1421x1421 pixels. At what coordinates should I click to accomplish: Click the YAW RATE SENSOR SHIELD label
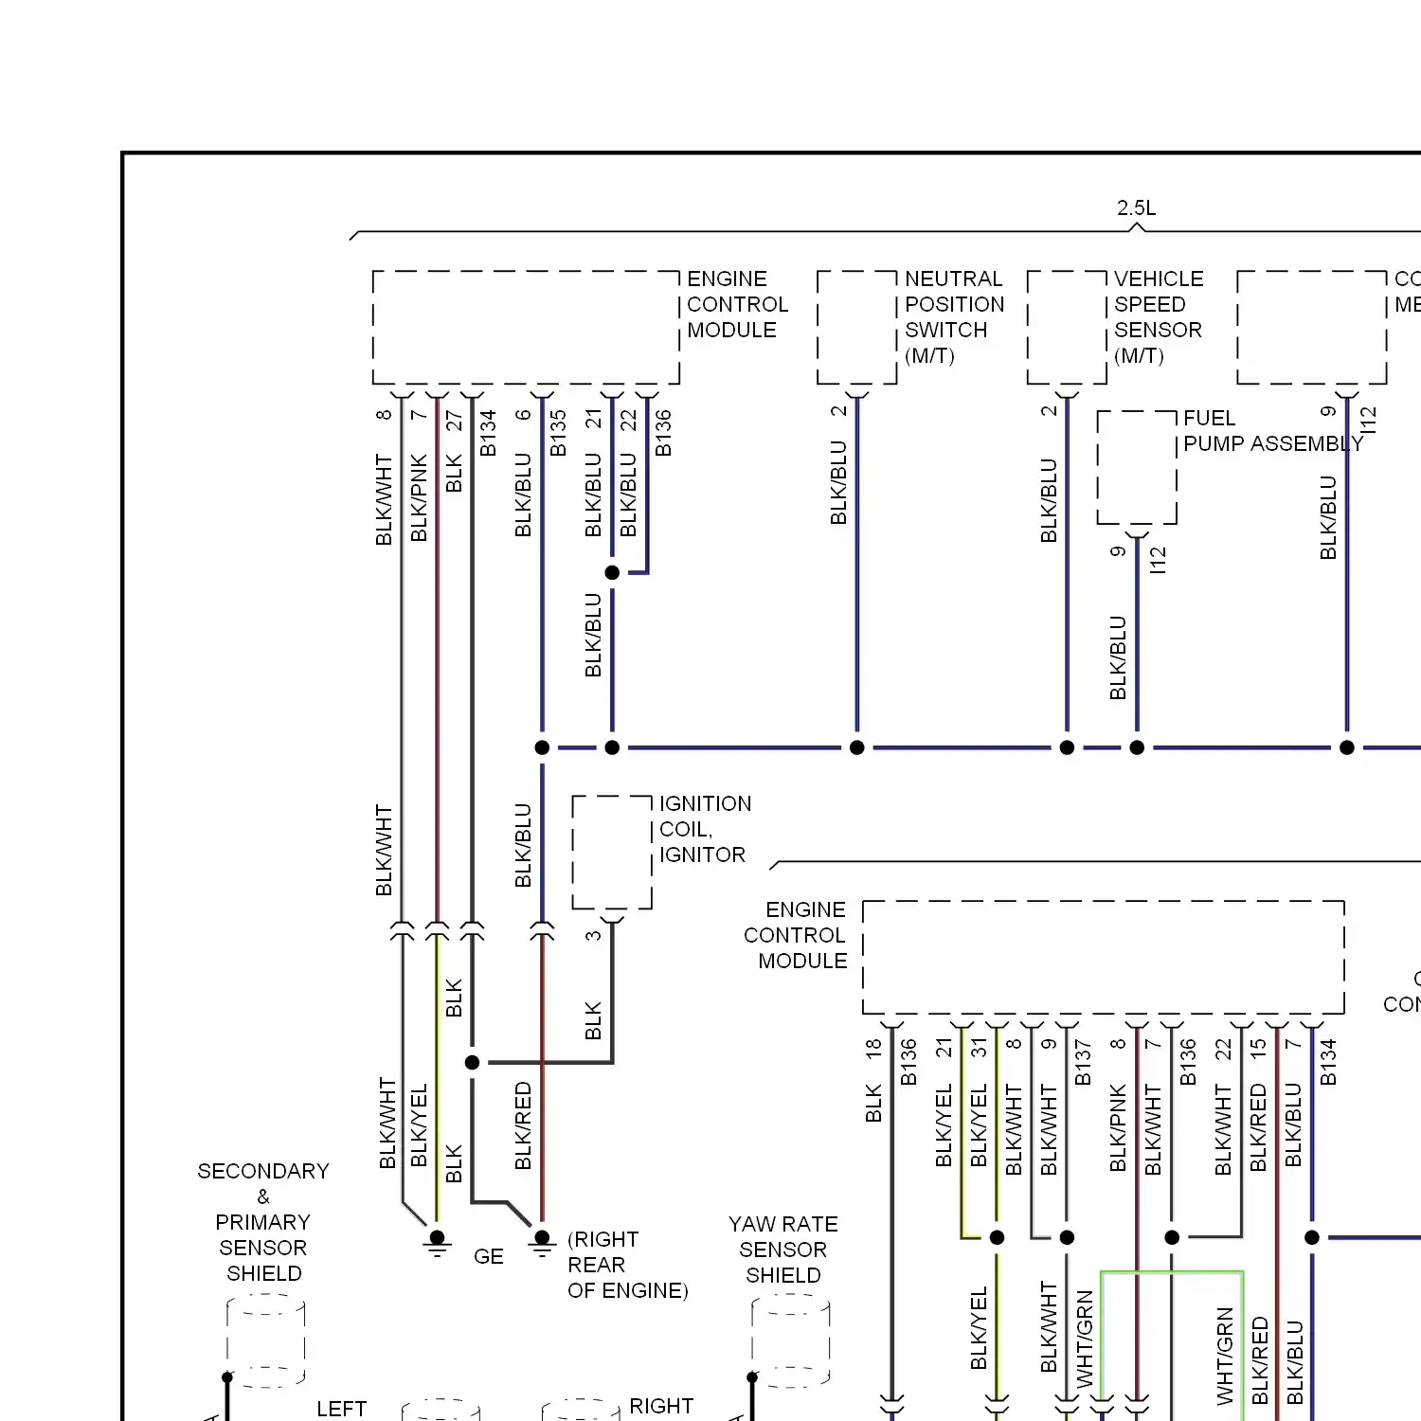click(783, 1250)
